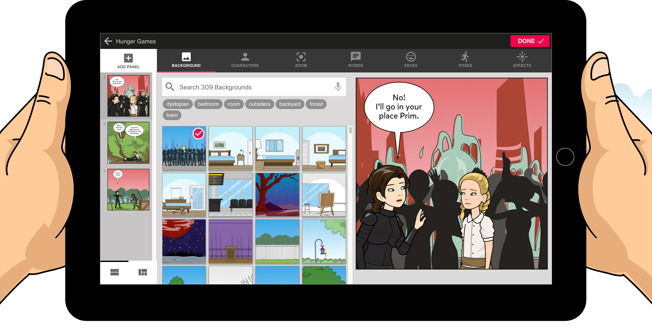Filter backgrounds by dystopian tag
The image size is (652, 328).
178,104
